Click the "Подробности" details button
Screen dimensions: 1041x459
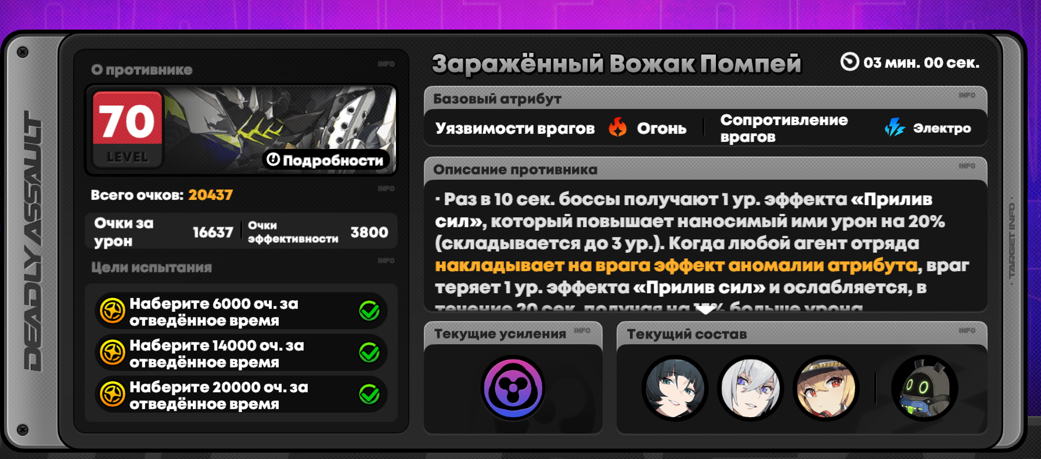click(326, 160)
